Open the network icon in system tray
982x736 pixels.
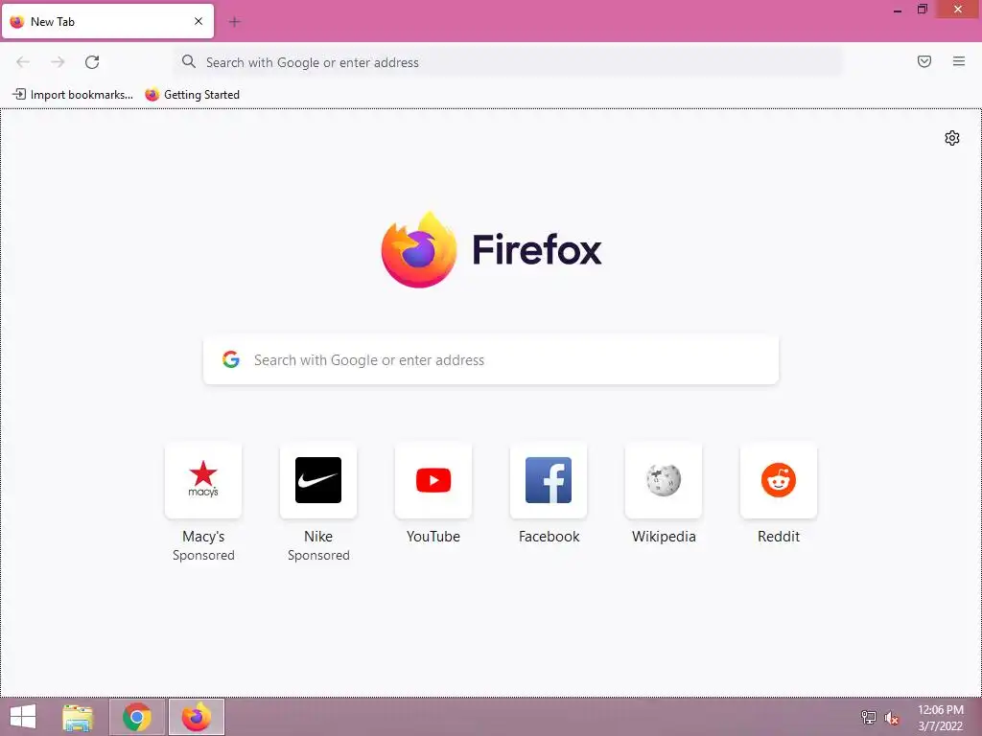(868, 717)
